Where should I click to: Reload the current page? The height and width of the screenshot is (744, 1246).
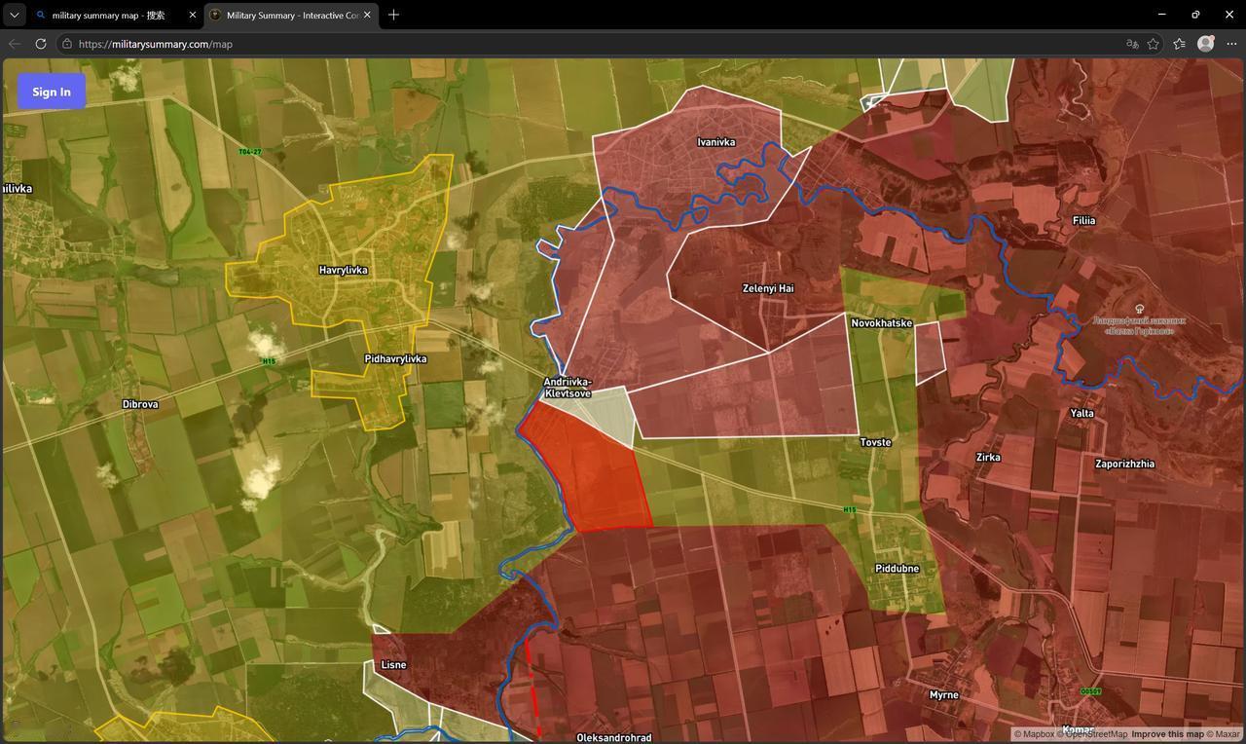(41, 44)
